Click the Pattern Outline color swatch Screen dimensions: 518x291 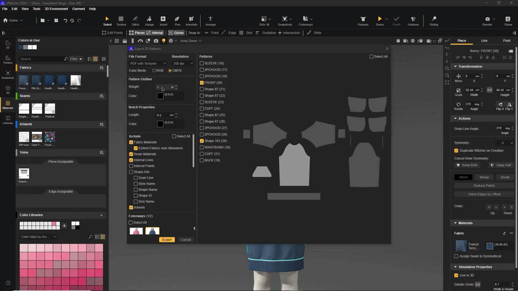pos(160,96)
